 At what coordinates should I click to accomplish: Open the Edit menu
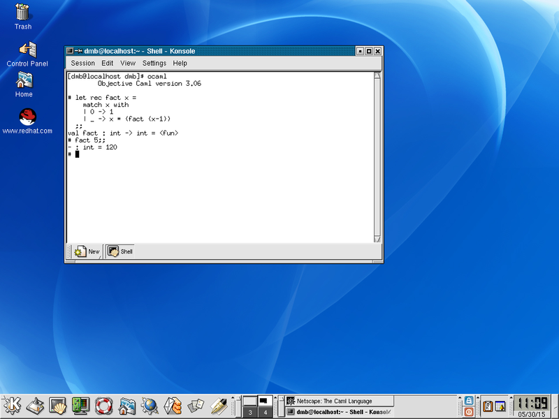tap(108, 63)
